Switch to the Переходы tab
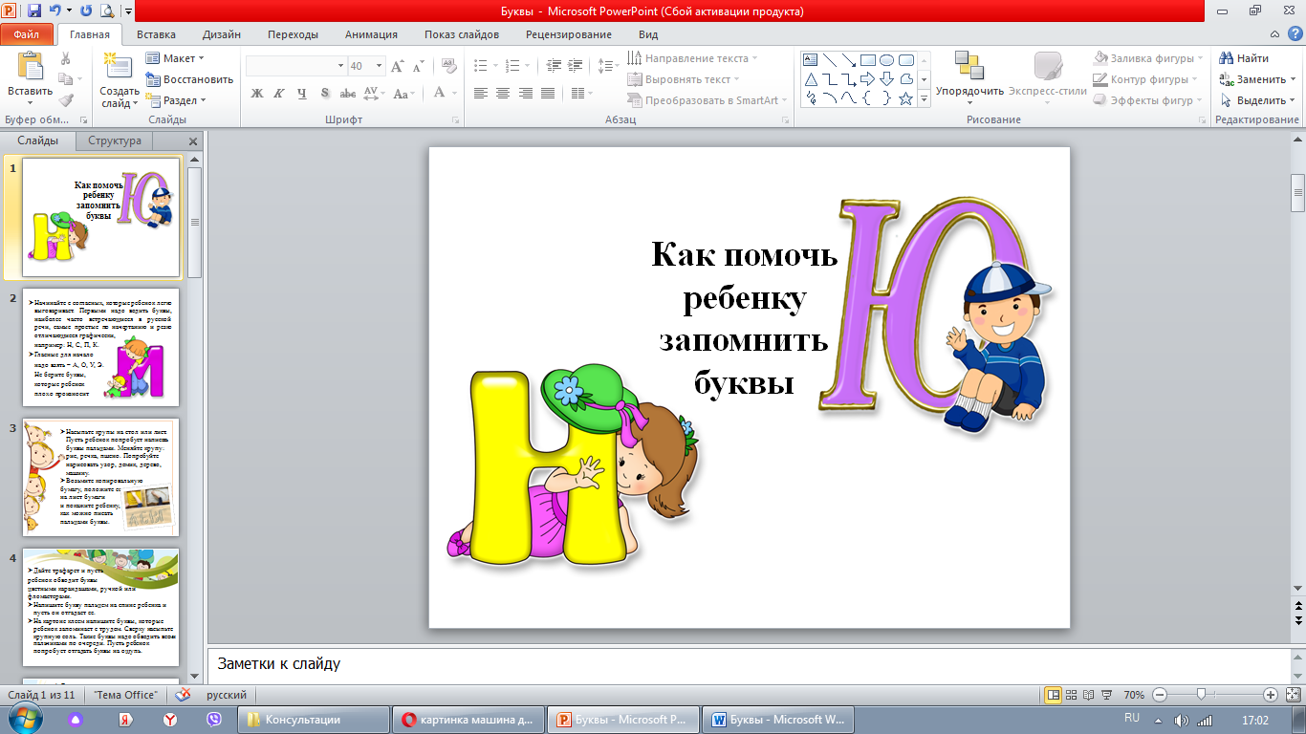This screenshot has height=734, width=1306. pos(294,34)
